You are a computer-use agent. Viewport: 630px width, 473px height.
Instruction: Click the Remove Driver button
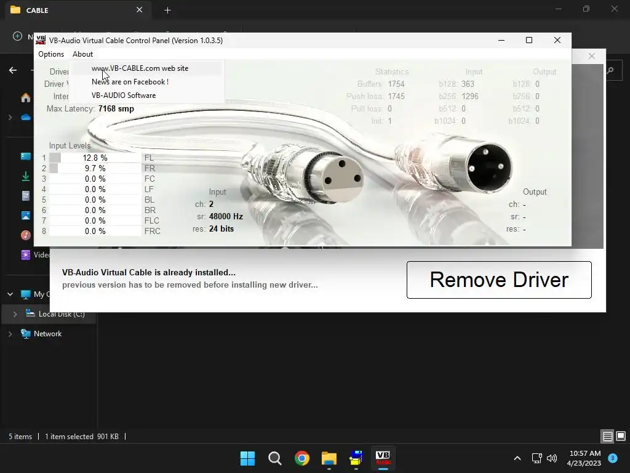pyautogui.click(x=499, y=280)
